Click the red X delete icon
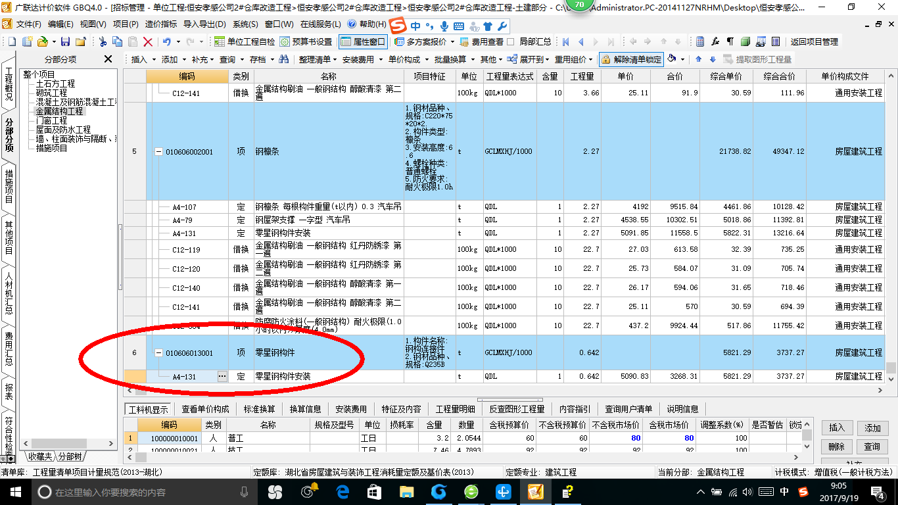Screen dimensions: 898x505 (148, 41)
